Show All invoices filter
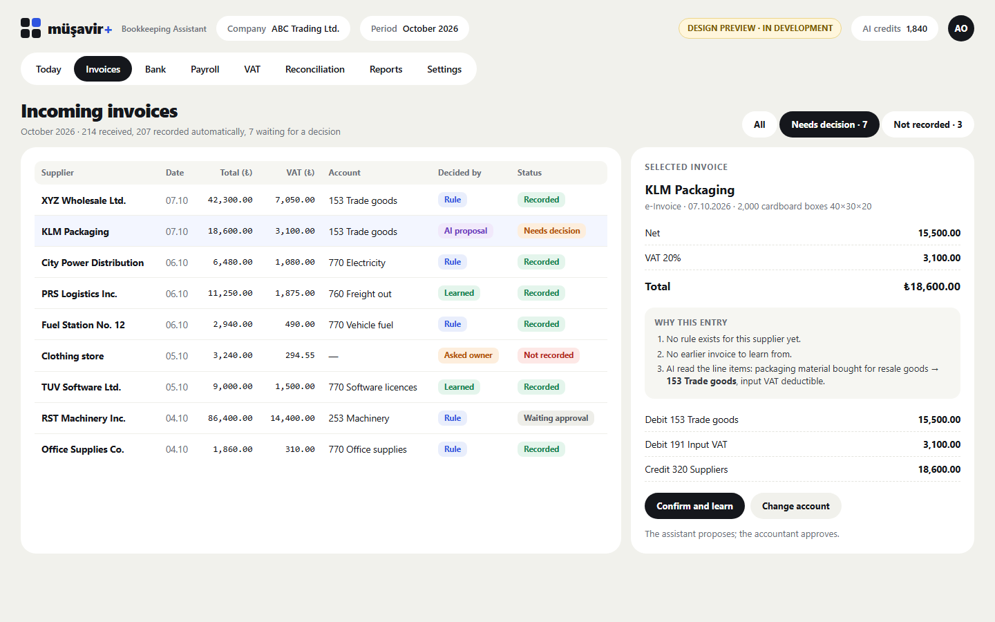This screenshot has height=622, width=995. tap(759, 124)
